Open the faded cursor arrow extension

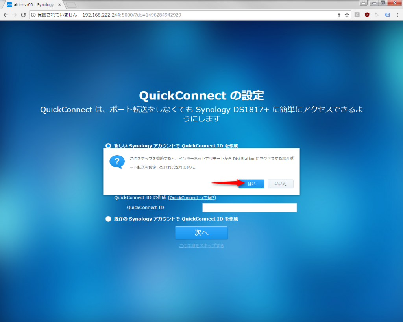[377, 15]
